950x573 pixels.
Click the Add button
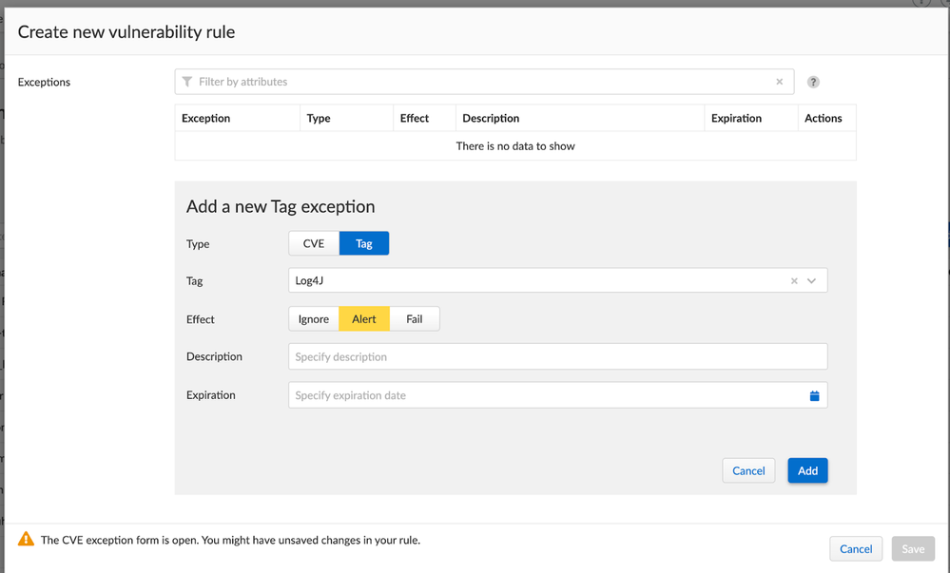[807, 470]
